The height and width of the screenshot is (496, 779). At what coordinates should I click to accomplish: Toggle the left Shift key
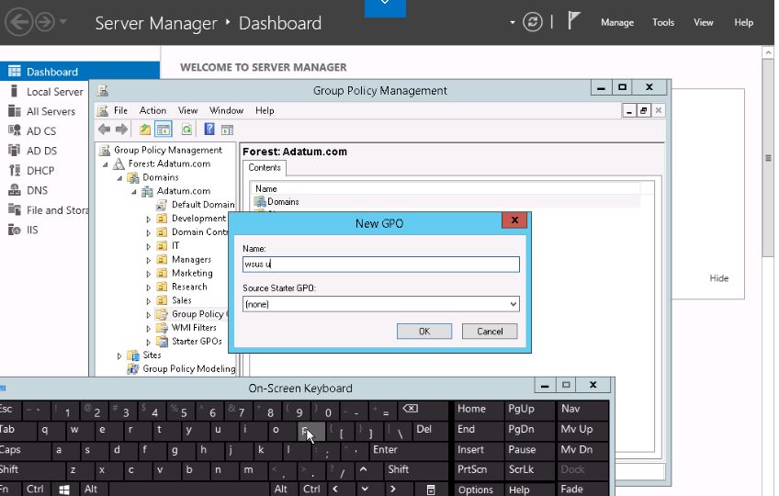(11, 469)
